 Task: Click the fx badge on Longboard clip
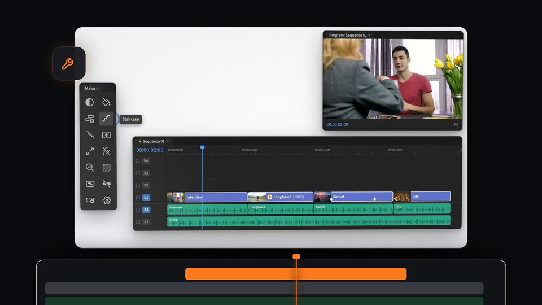point(270,197)
